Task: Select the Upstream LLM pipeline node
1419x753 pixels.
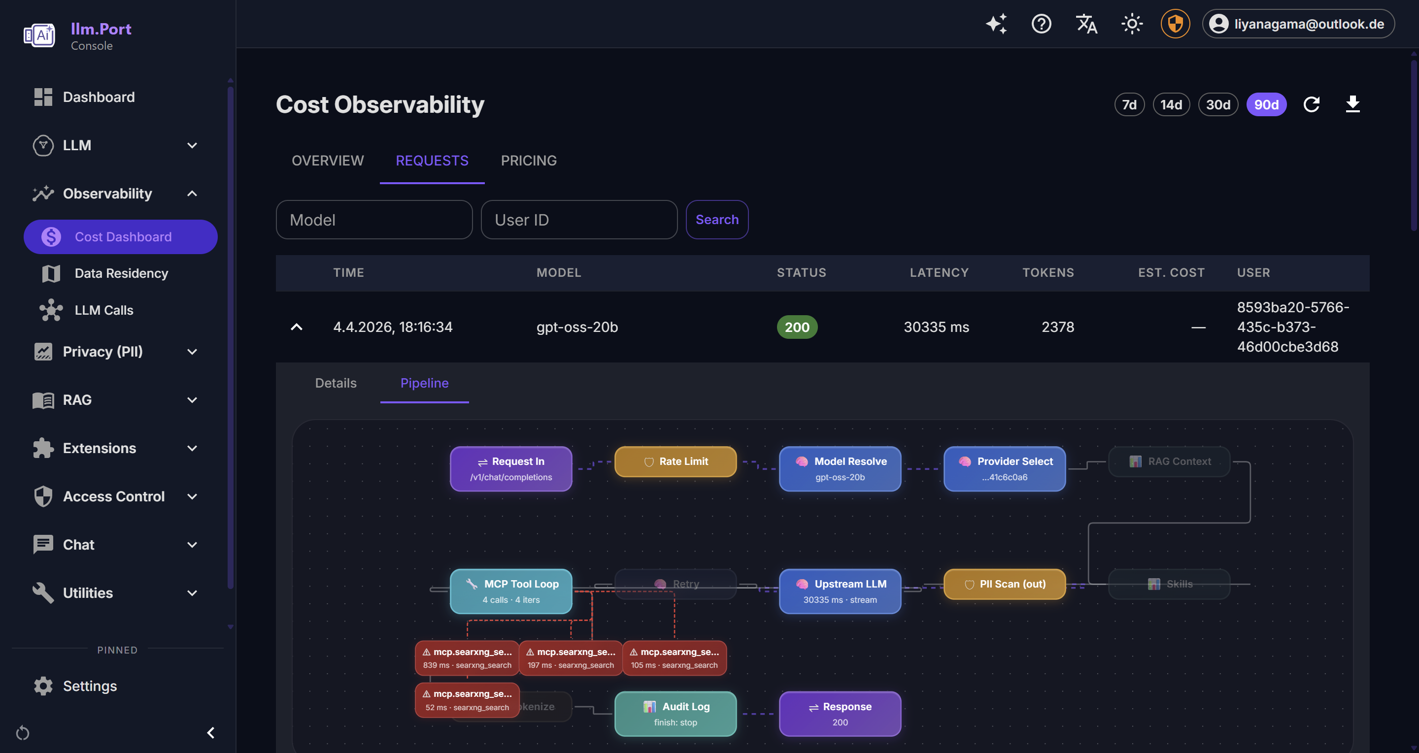Action: [x=840, y=592]
